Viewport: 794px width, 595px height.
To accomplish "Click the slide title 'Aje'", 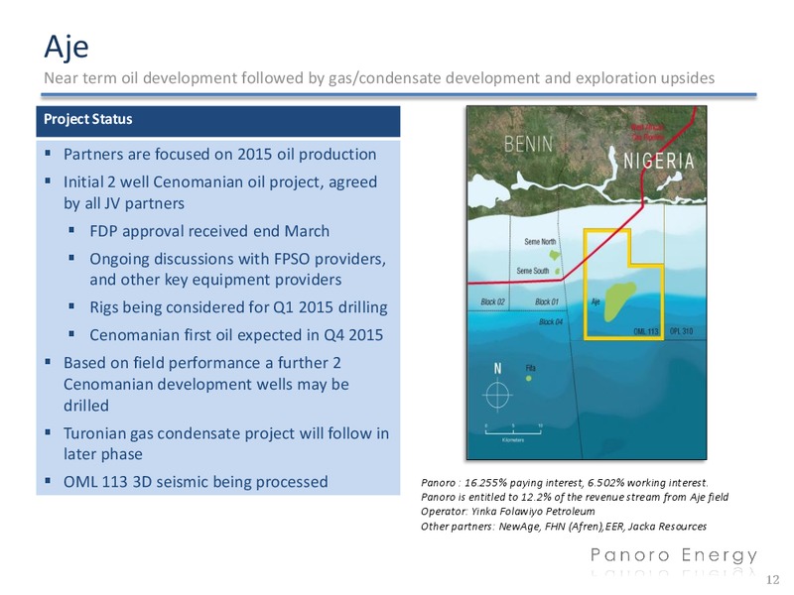I will 66,47.
